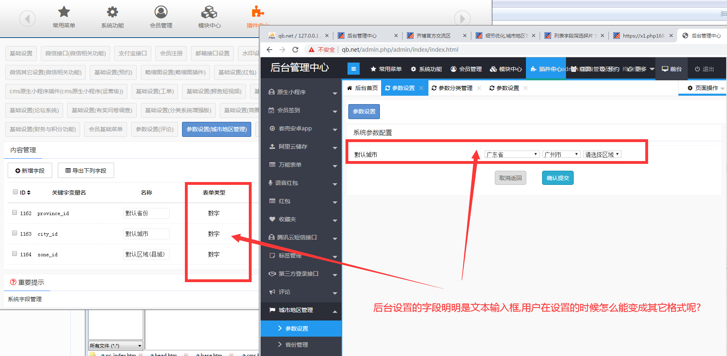Open 会员管理 via the user icon
The height and width of the screenshot is (356, 727).
[161, 12]
